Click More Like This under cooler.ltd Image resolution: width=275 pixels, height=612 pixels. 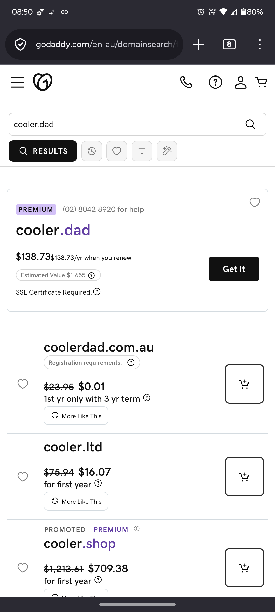click(76, 501)
